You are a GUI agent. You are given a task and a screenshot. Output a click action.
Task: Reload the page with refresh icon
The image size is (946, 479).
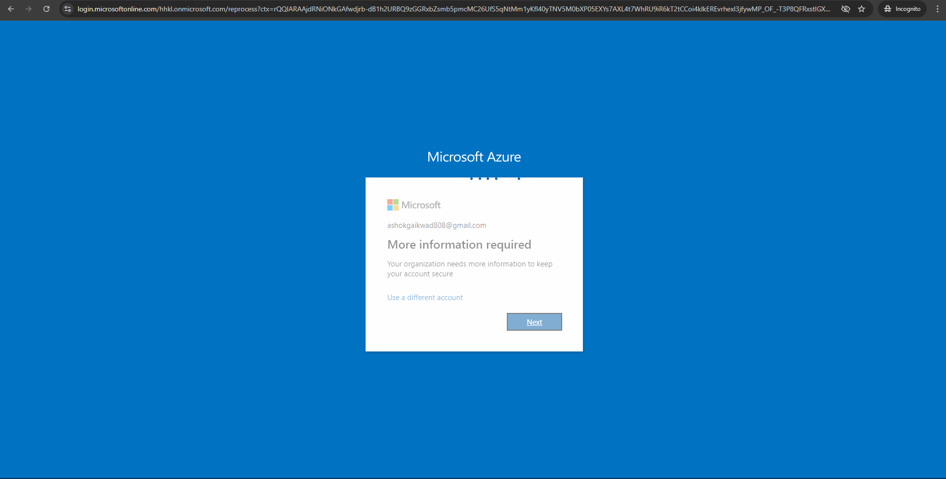[x=46, y=9]
